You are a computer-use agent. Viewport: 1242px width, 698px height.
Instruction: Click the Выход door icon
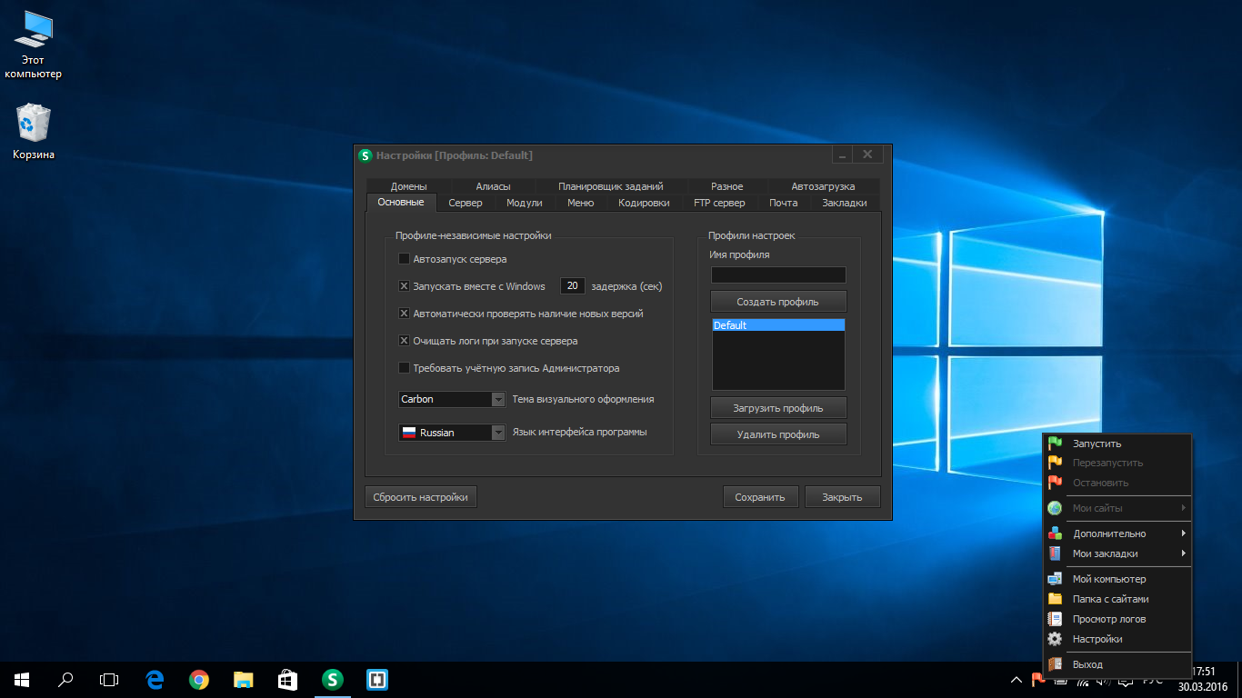(1055, 664)
